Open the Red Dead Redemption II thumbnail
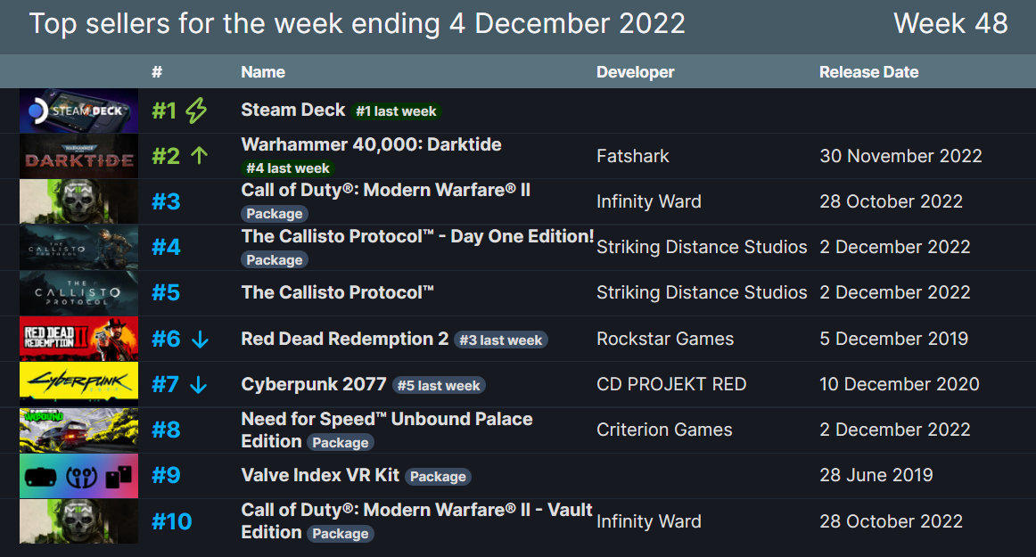The height and width of the screenshot is (557, 1036). (x=78, y=339)
